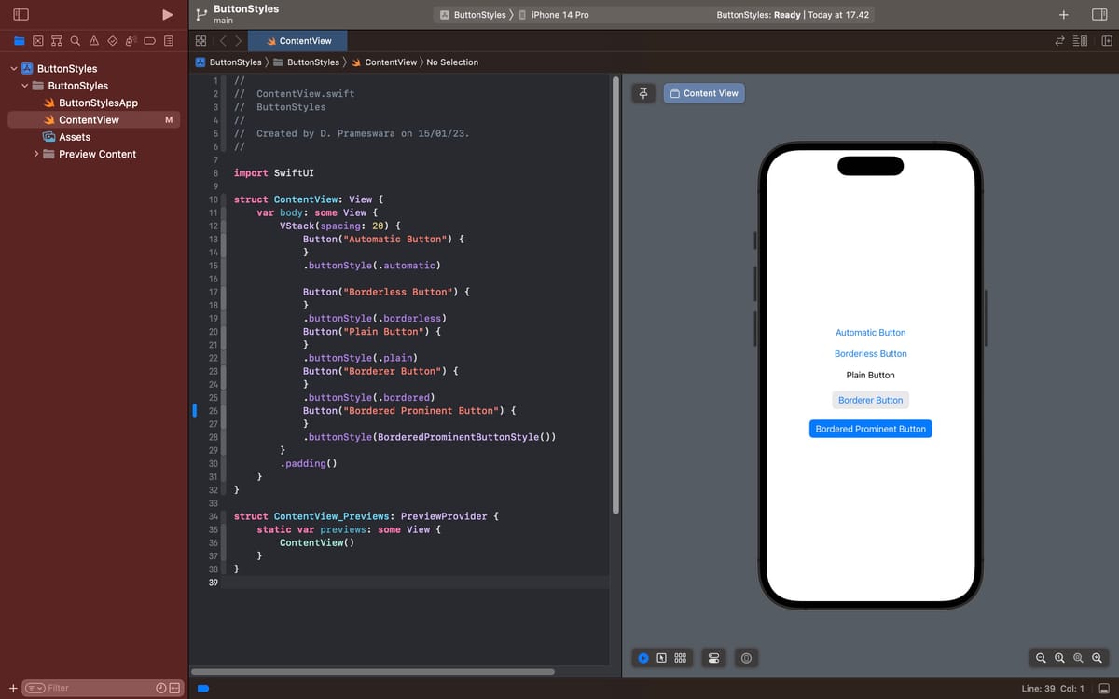Add a new file with bottom plus

(x=13, y=688)
